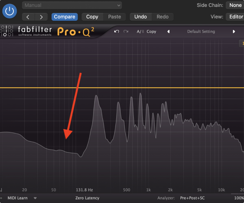Click the 20 Hz frequency label
Screen dimensions: 244x203
(x=24, y=190)
